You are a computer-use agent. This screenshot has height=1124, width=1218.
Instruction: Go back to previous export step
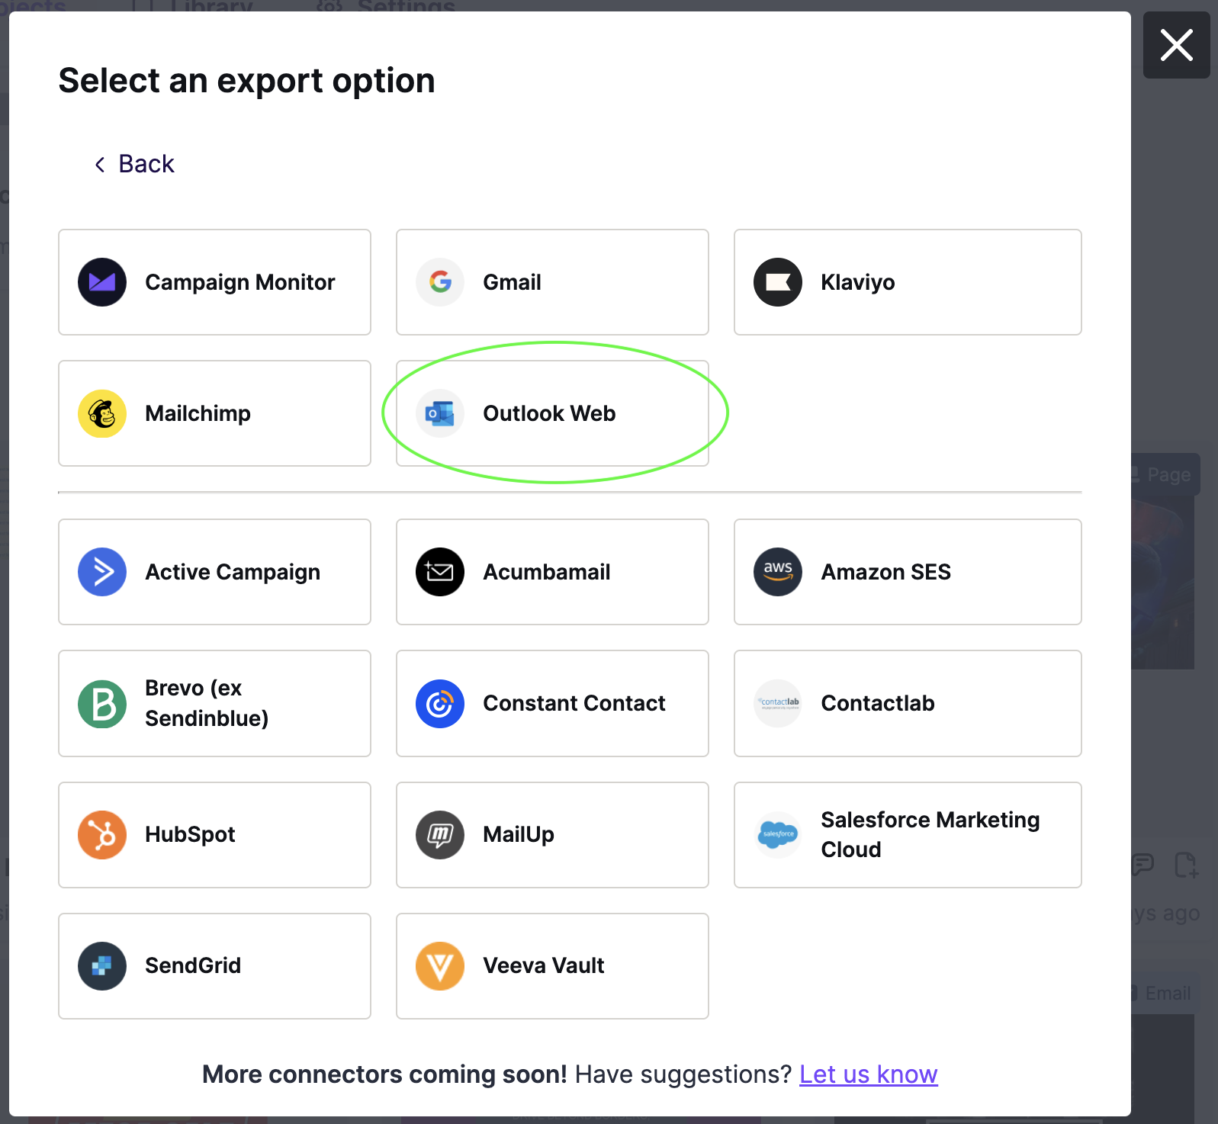135,164
